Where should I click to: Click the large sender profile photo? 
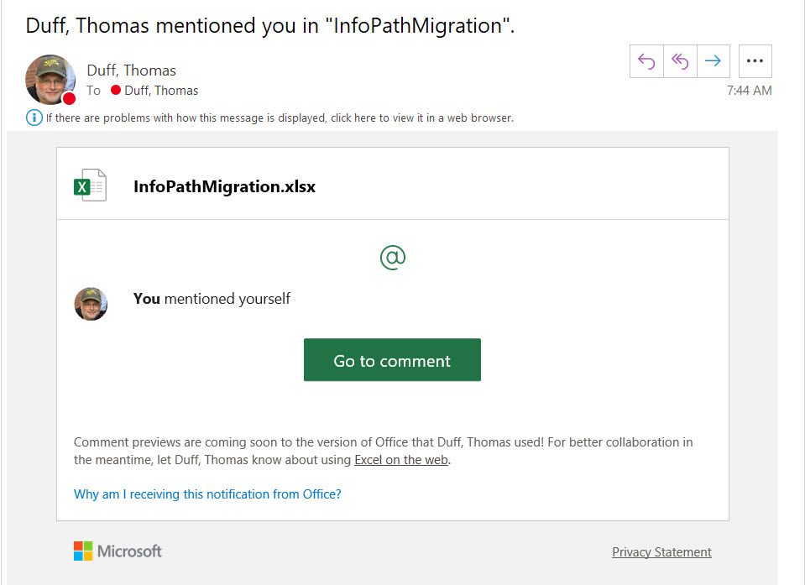pyautogui.click(x=50, y=80)
